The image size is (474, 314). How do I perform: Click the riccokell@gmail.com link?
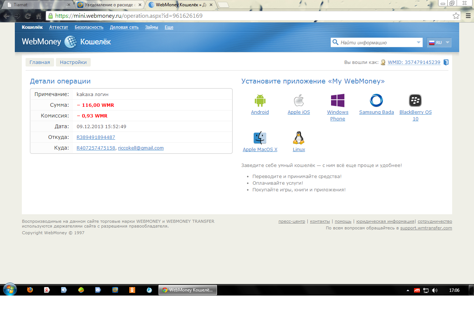pos(141,148)
